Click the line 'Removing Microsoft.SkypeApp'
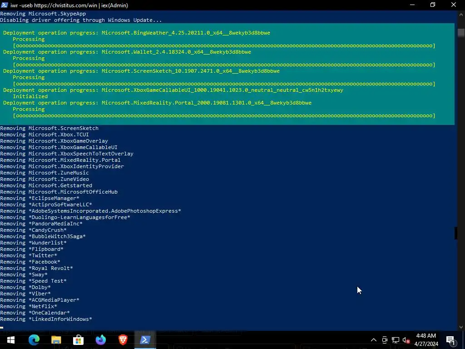This screenshot has height=349, width=465. click(43, 14)
